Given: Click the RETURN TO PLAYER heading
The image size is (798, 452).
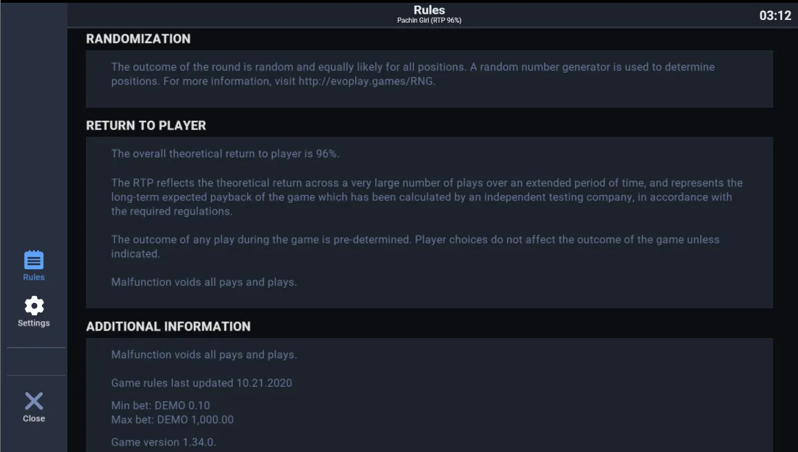Looking at the screenshot, I should 146,126.
